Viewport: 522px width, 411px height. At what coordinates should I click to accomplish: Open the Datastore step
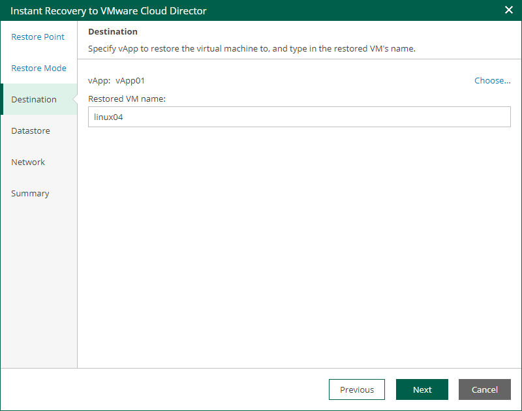coord(31,130)
